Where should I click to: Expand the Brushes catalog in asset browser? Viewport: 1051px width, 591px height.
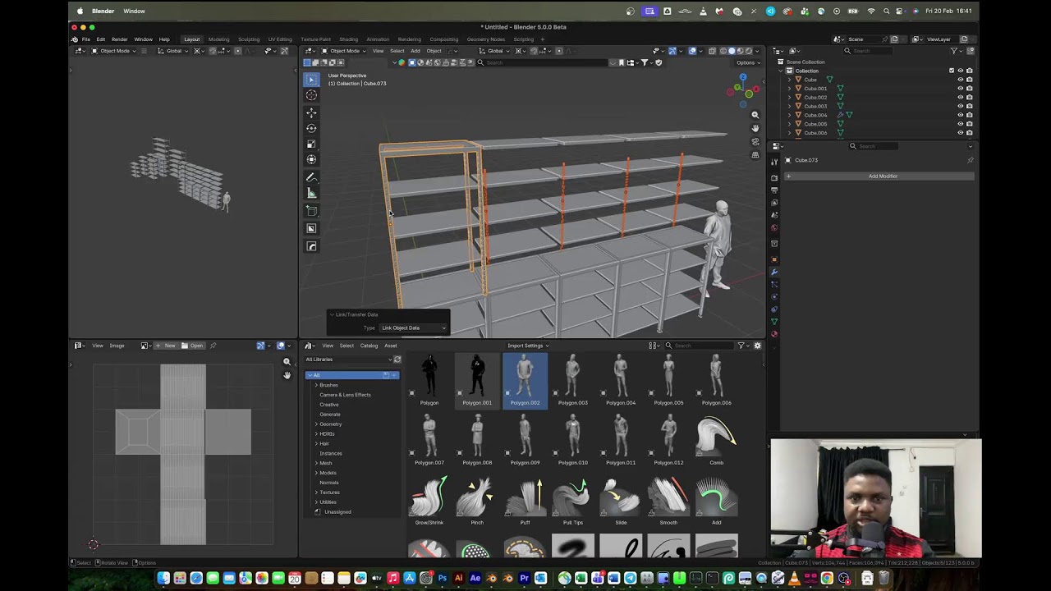pyautogui.click(x=316, y=385)
